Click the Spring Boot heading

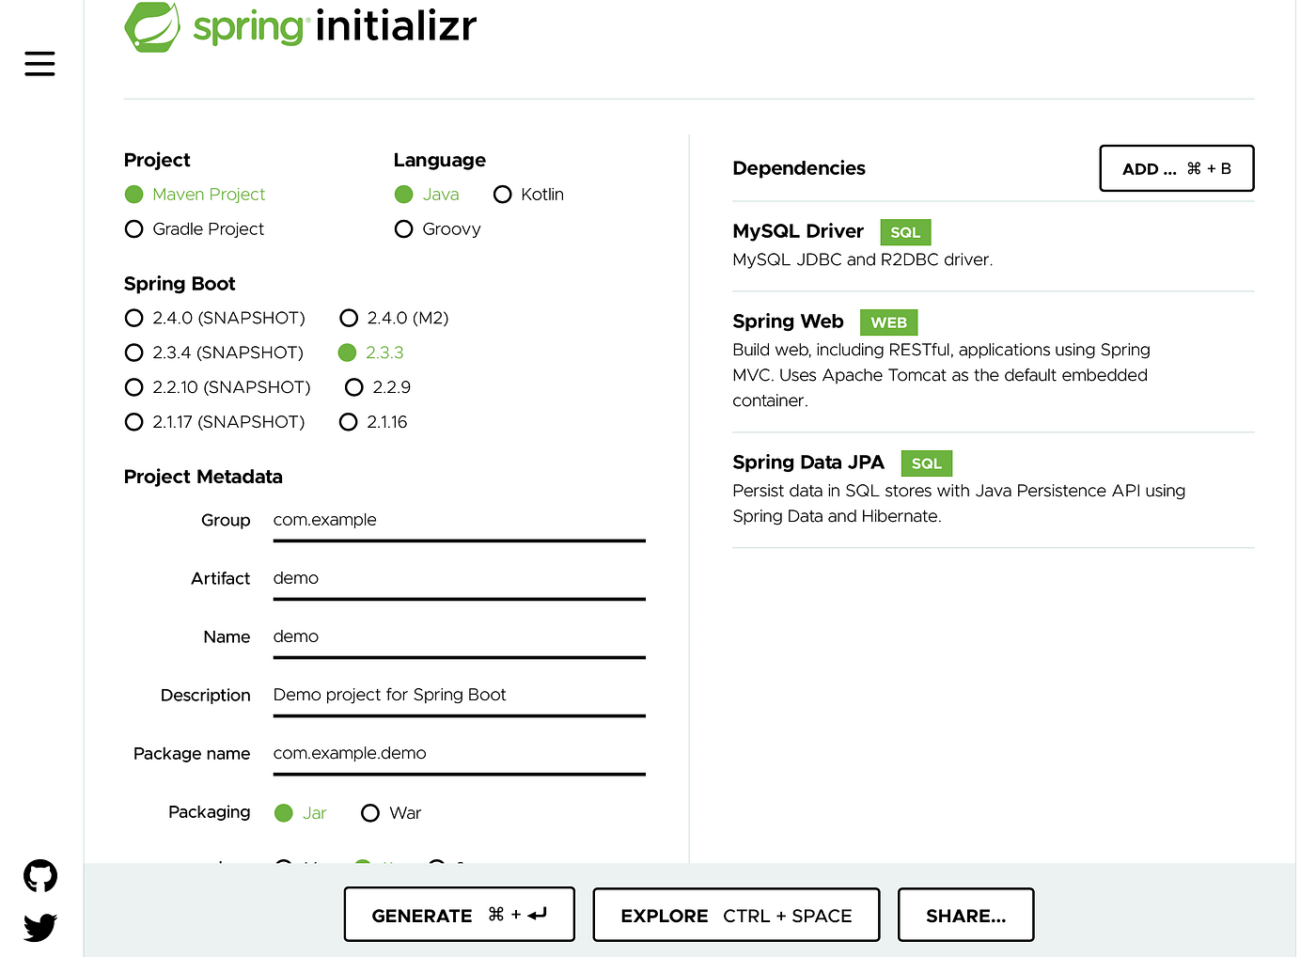click(180, 284)
